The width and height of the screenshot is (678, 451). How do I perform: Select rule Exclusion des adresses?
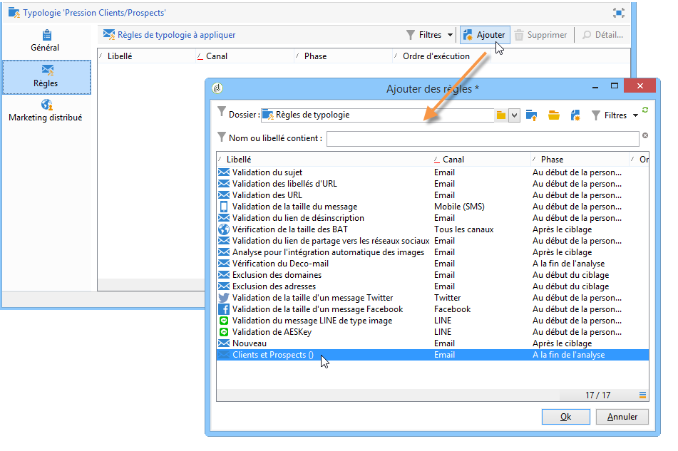tap(433, 286)
